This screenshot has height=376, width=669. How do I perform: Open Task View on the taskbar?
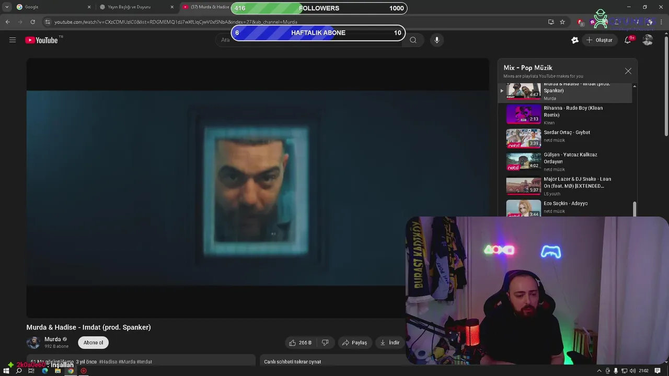[x=31, y=371]
